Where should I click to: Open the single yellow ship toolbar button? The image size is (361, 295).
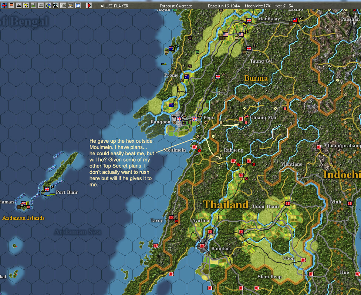[x=19, y=5]
